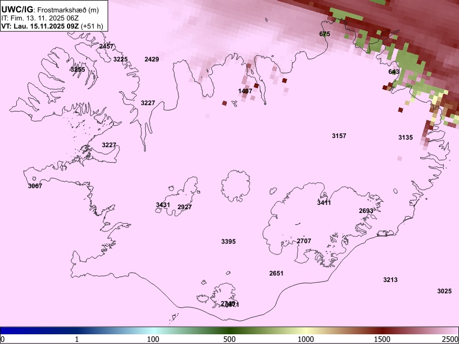Click the map value 2927
The width and height of the screenshot is (459, 344).
click(x=185, y=207)
